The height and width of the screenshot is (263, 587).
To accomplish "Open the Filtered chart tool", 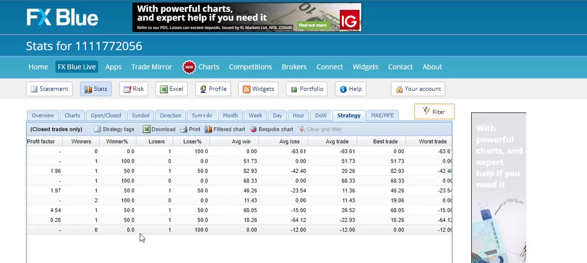I will click(x=225, y=129).
